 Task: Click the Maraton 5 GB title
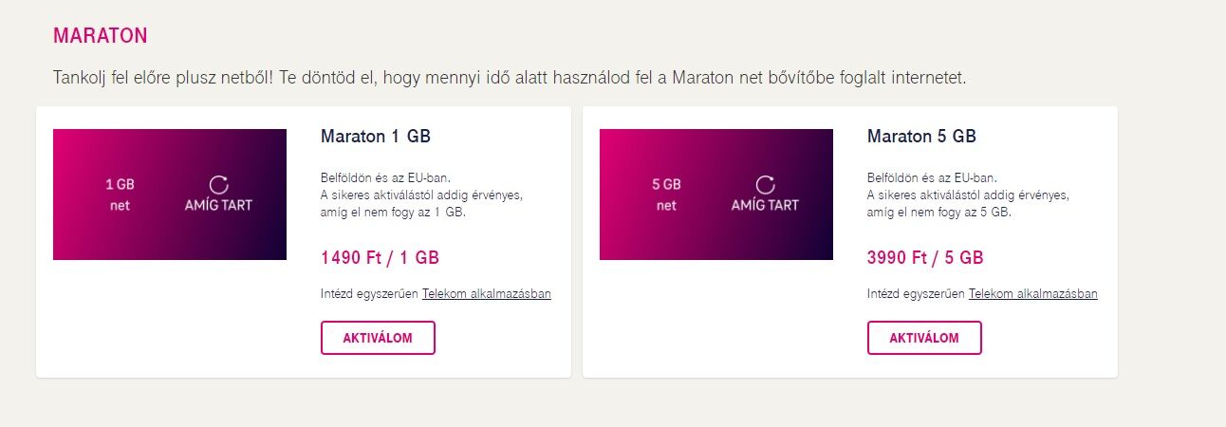[922, 137]
